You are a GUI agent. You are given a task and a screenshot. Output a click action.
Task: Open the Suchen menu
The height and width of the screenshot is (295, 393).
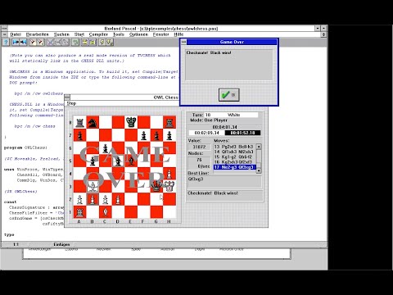[61, 34]
